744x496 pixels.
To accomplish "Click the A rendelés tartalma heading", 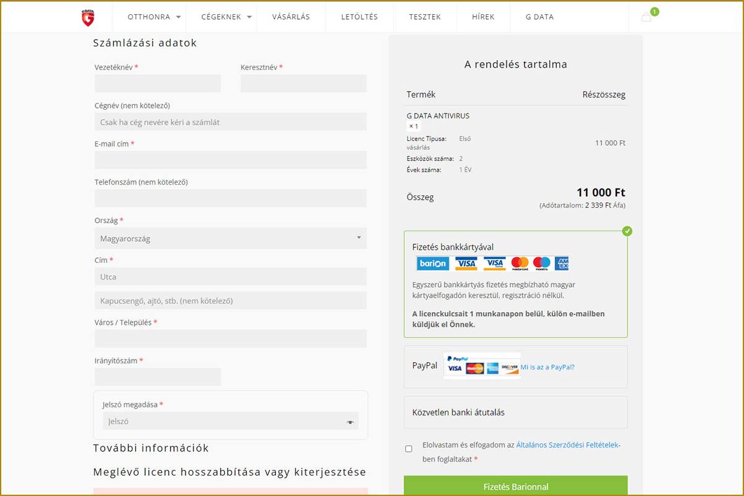I will (x=516, y=64).
